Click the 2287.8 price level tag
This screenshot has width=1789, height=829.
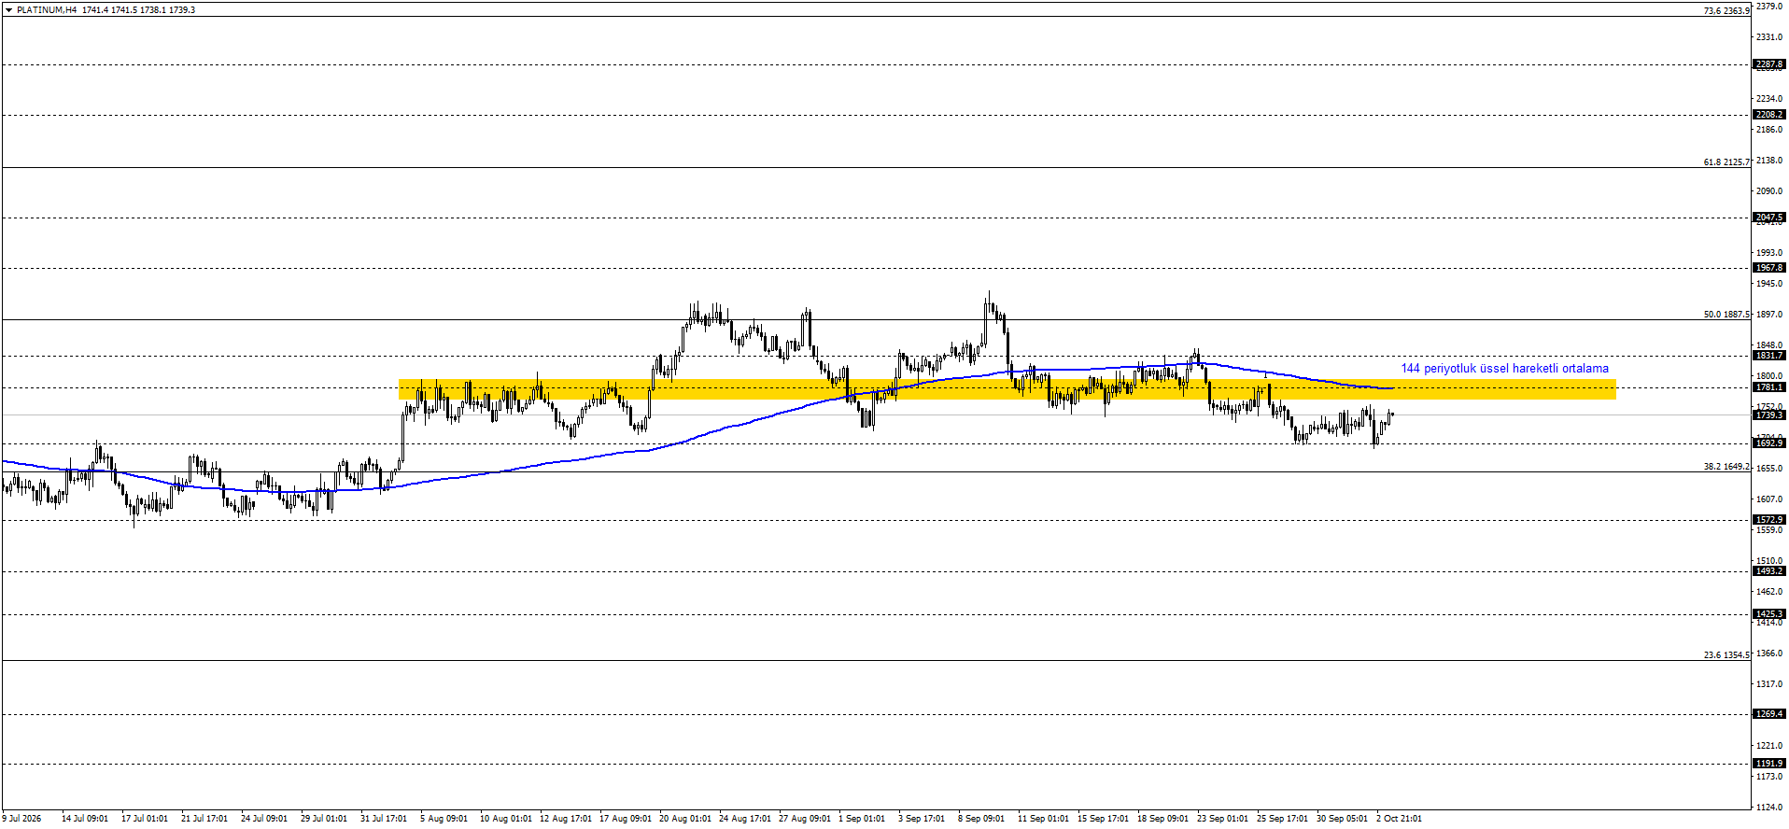coord(1768,65)
